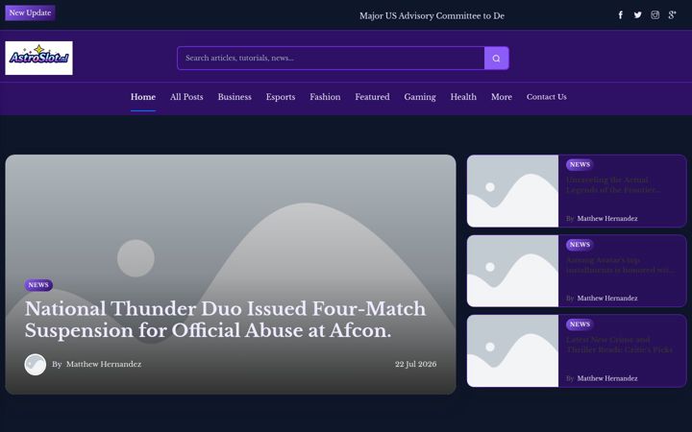This screenshot has width=692, height=432.
Task: Open the Facebook social icon
Action: (620, 15)
